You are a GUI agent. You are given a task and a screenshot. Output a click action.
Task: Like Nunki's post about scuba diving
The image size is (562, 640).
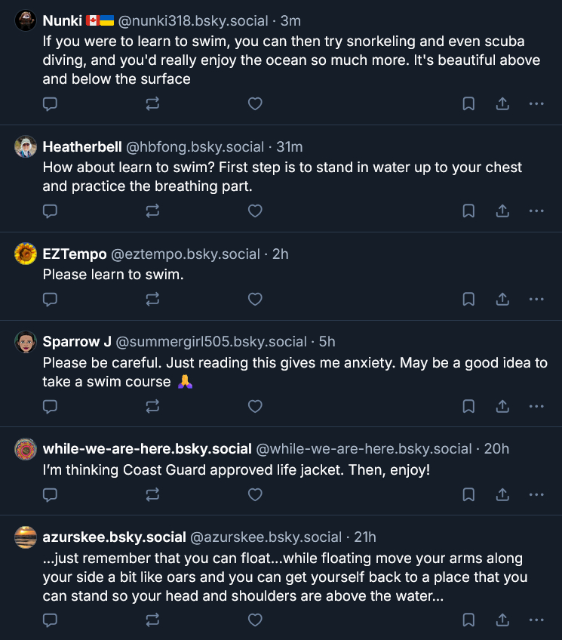point(255,104)
